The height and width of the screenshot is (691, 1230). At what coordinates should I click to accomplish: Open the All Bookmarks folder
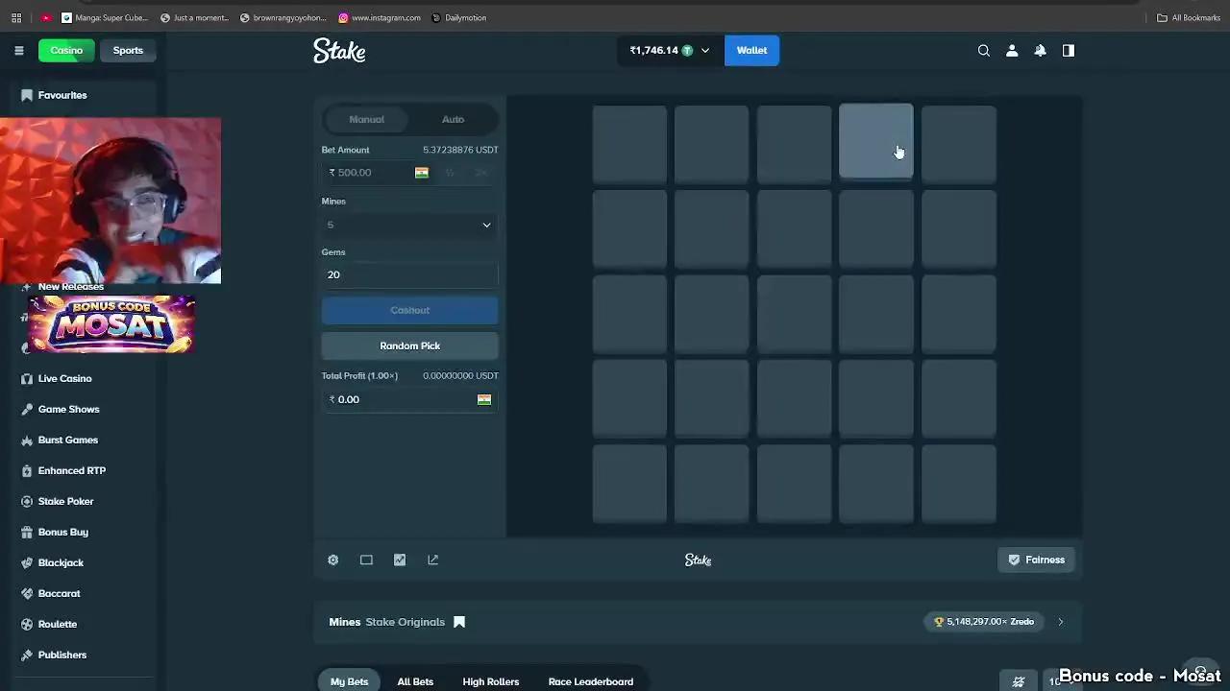1189,17
